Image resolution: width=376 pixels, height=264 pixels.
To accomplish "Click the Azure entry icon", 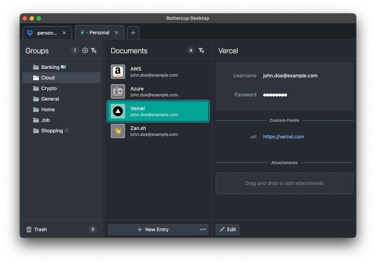I will pyautogui.click(x=118, y=91).
